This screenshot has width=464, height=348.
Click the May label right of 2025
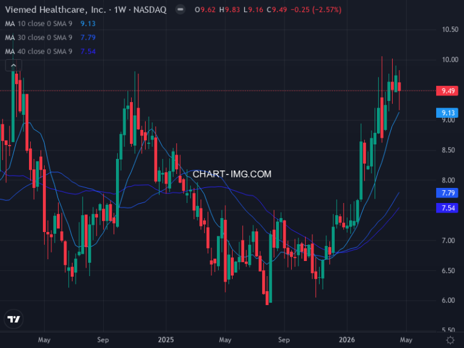pyautogui.click(x=225, y=340)
